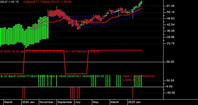This screenshot has height=105, width=198.
Task: Click the 55.10 price axis value
Action: click(x=171, y=12)
